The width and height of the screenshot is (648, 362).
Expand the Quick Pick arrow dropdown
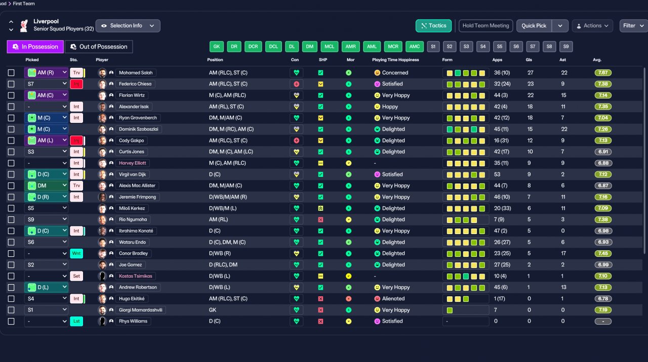pyautogui.click(x=560, y=26)
